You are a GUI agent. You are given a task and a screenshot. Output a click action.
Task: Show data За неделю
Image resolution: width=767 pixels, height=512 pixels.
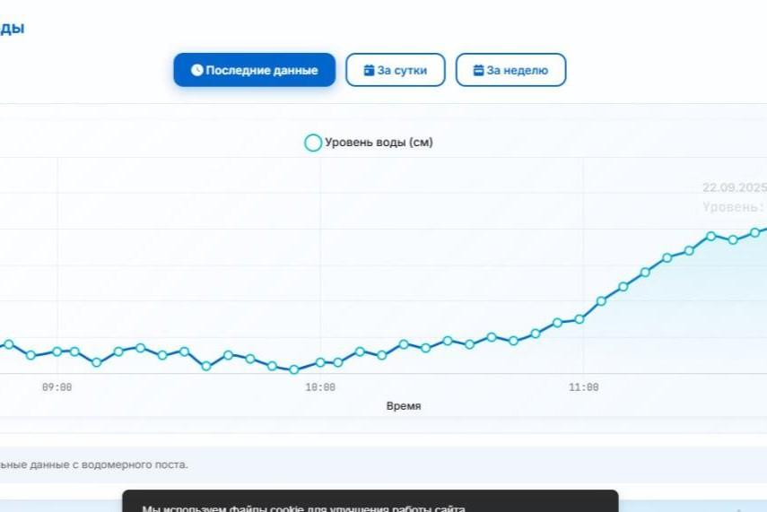coord(510,70)
